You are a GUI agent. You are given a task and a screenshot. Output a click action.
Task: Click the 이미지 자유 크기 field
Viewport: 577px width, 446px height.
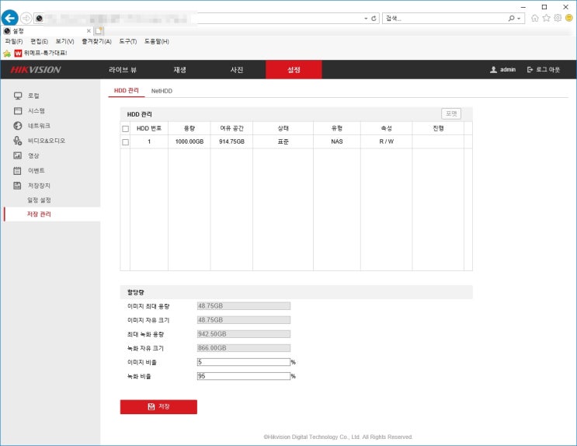(x=244, y=320)
